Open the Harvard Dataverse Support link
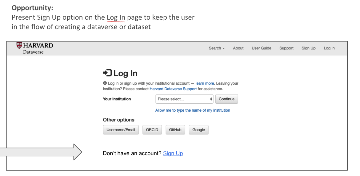The height and width of the screenshot is (176, 360). (x=173, y=89)
